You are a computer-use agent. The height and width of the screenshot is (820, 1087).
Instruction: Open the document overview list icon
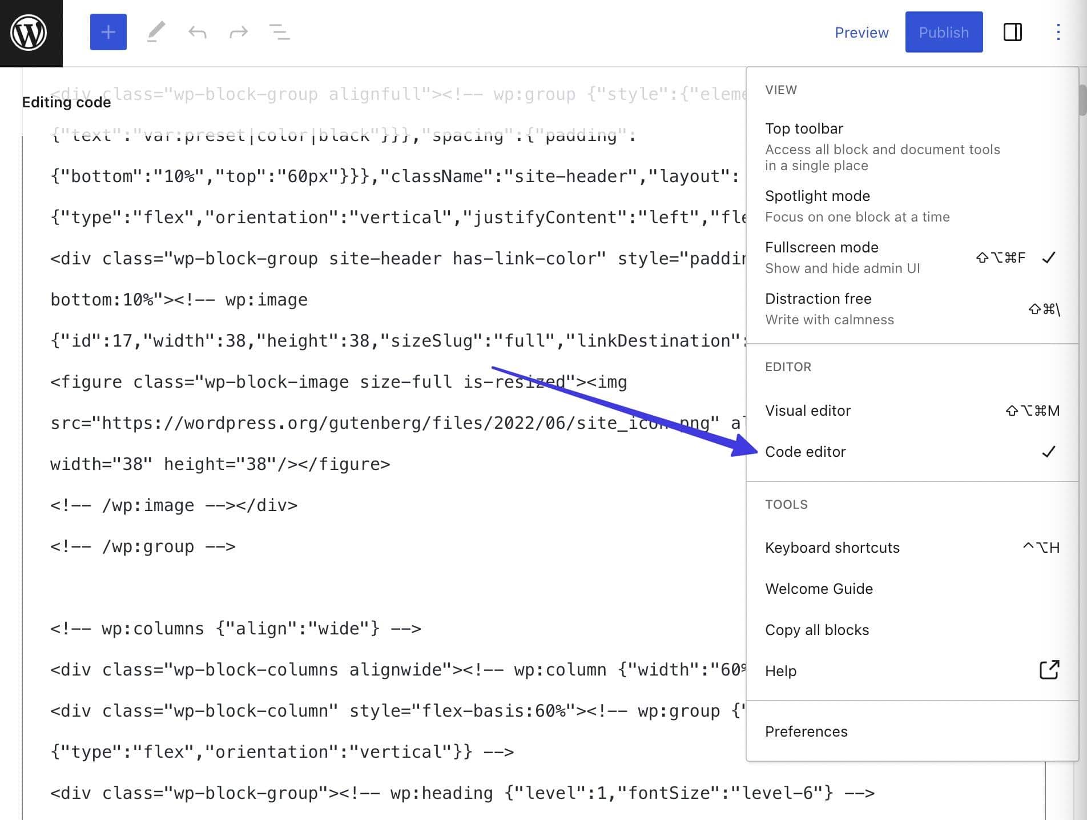coord(279,32)
